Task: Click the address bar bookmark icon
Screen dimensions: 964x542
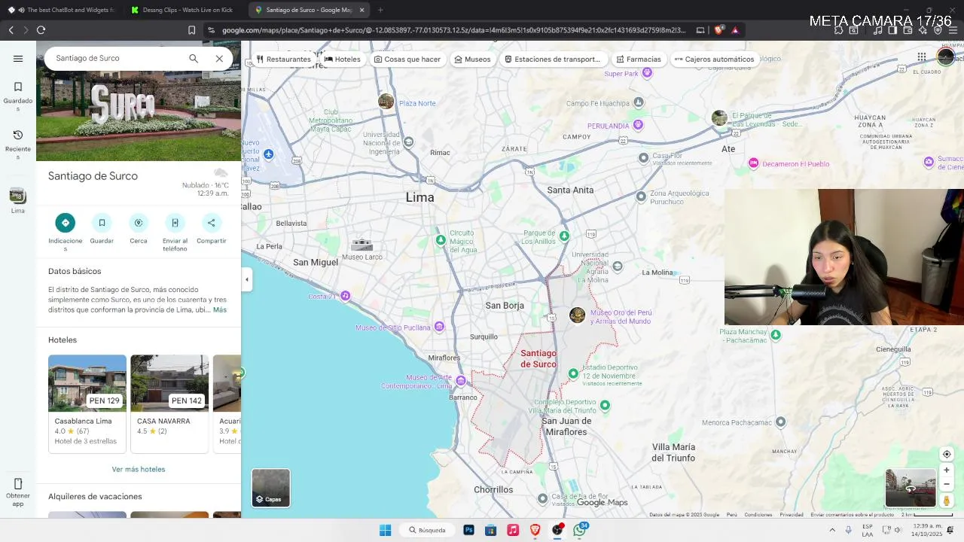Action: (x=191, y=30)
